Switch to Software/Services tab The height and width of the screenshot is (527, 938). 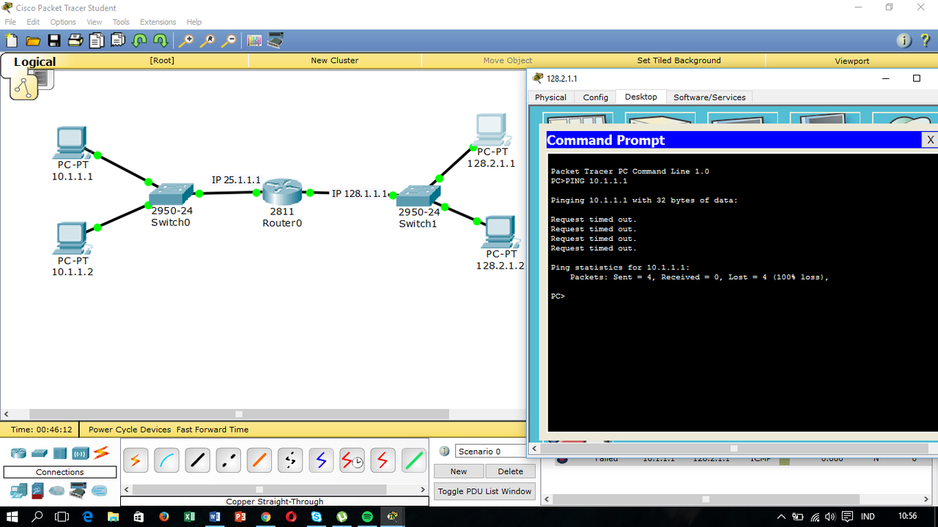tap(709, 97)
